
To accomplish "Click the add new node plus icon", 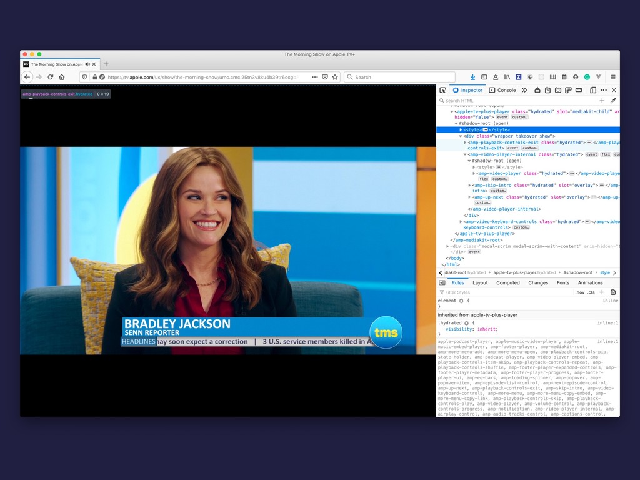I will [x=602, y=101].
